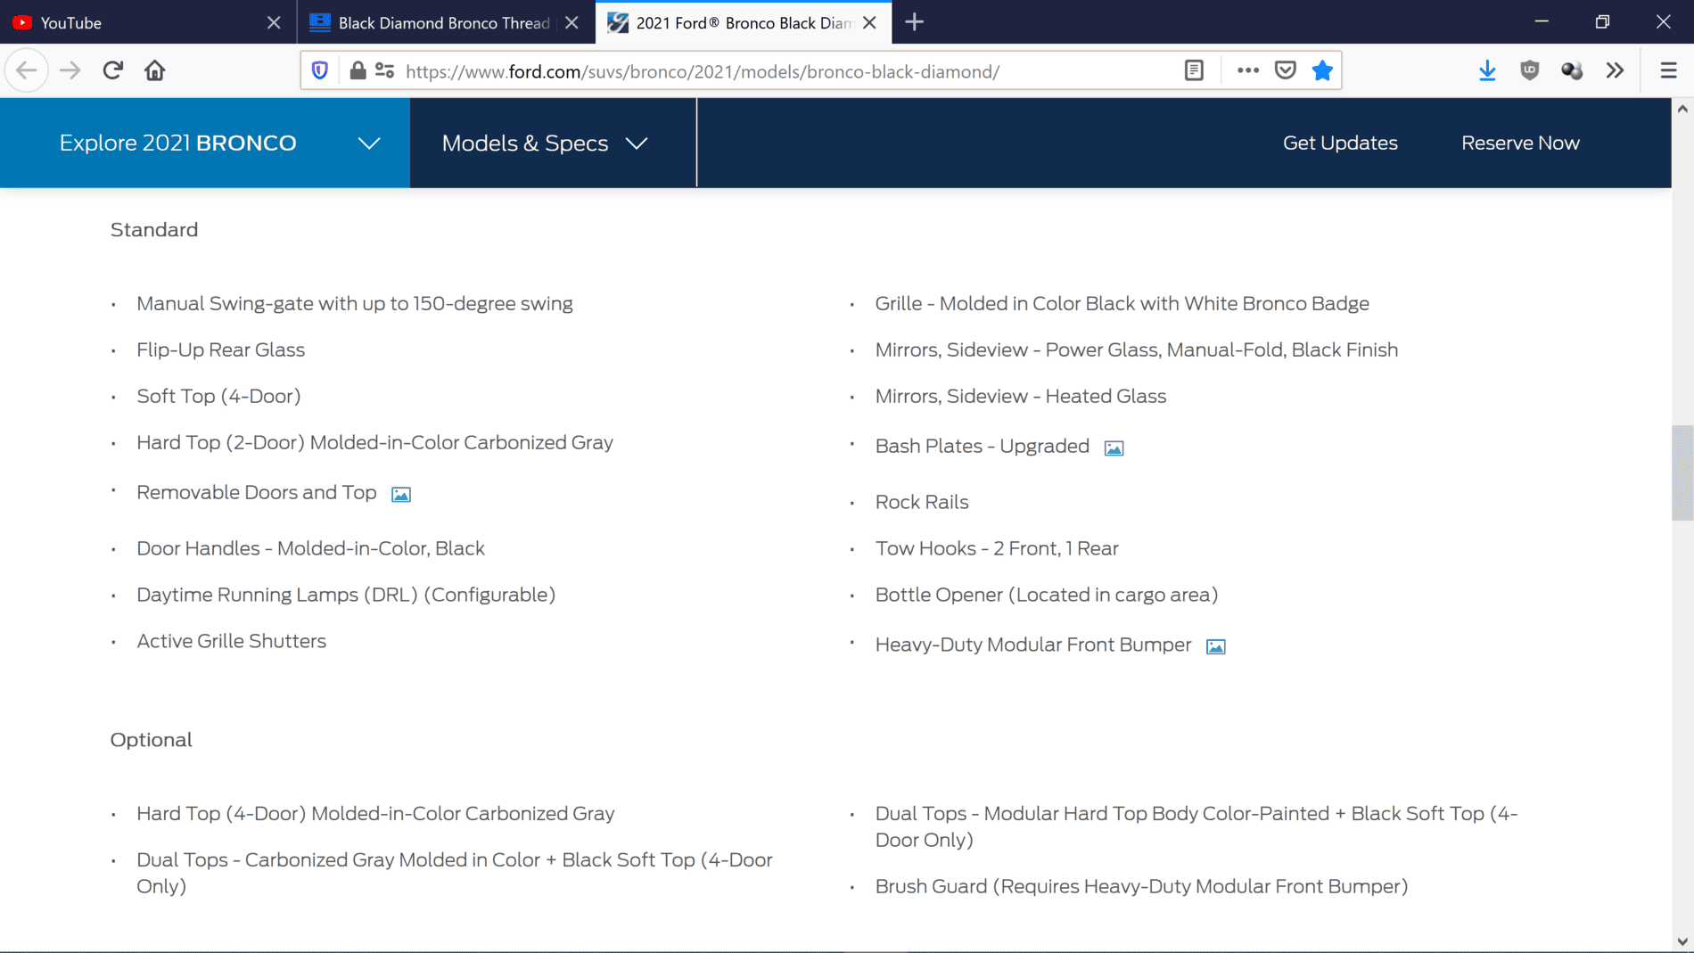Toggle Reader View for this page
This screenshot has height=953, width=1694.
1194,70
